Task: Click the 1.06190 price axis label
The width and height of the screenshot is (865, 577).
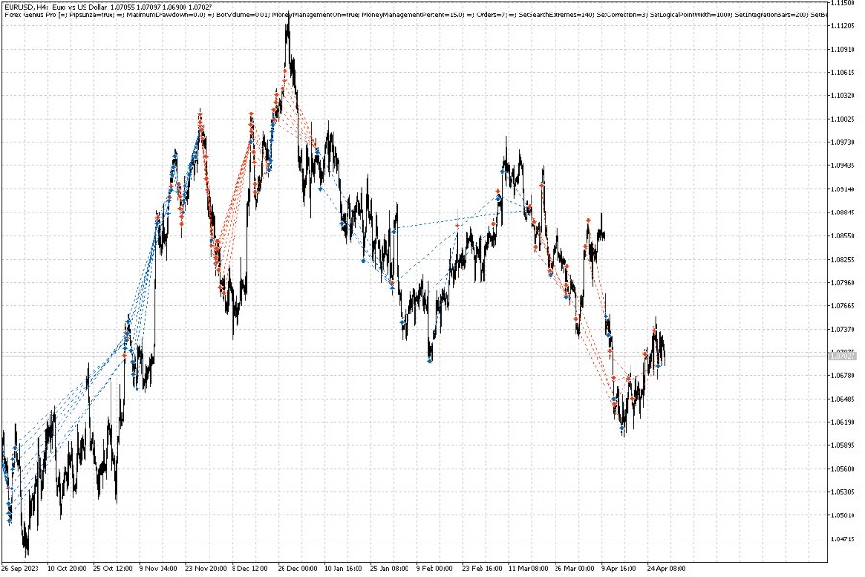Action: pyautogui.click(x=842, y=423)
